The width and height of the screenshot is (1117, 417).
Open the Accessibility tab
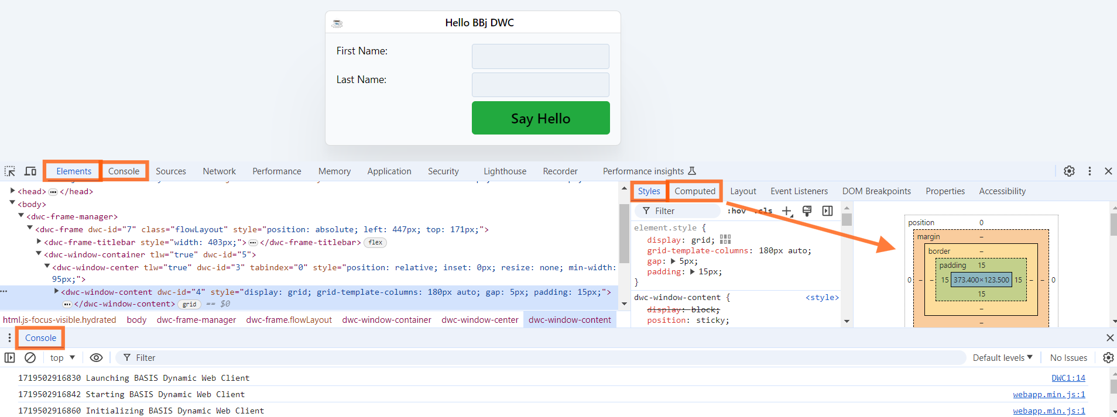[1002, 191]
